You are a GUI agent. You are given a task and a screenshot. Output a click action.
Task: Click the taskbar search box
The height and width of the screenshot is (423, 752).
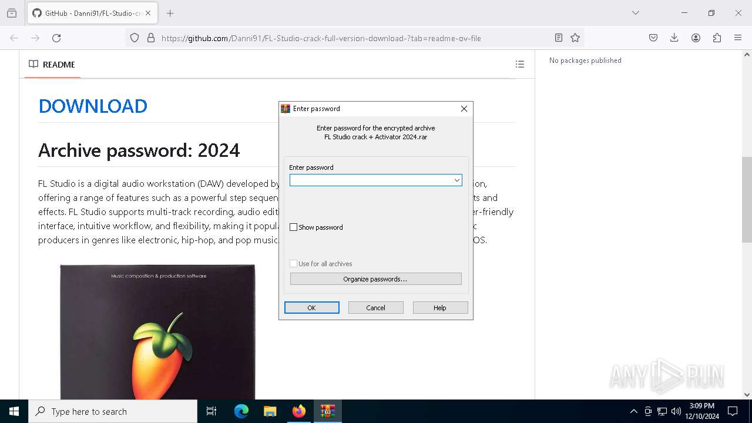point(113,411)
